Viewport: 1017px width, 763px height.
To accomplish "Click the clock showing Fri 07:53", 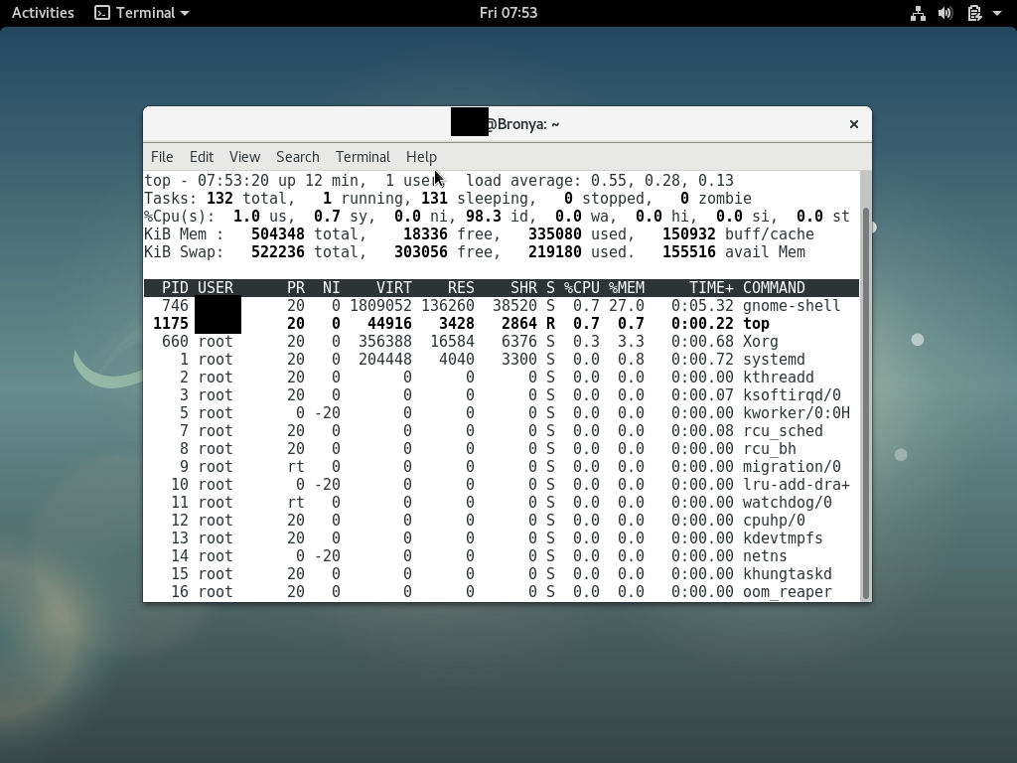I will [x=508, y=13].
